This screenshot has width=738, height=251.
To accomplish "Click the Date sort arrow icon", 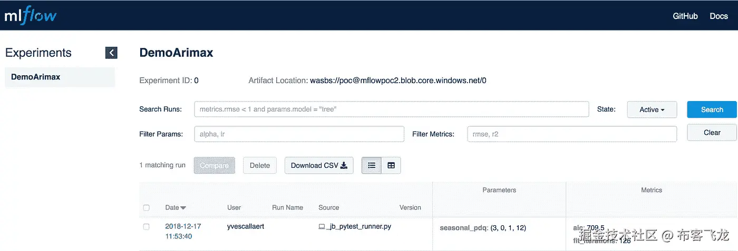I will pyautogui.click(x=183, y=208).
